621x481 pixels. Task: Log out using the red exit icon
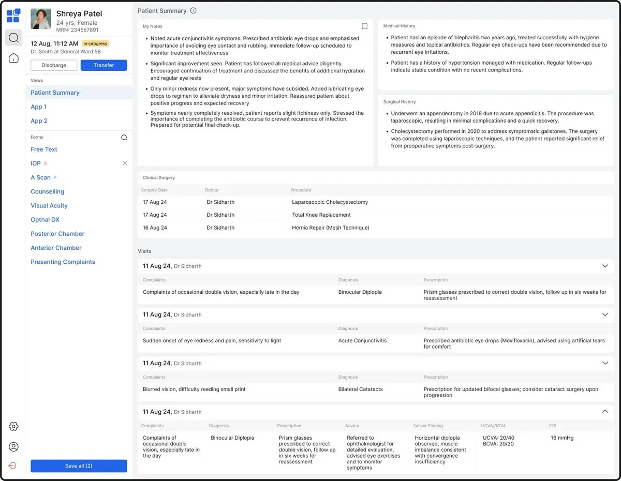coord(12,465)
